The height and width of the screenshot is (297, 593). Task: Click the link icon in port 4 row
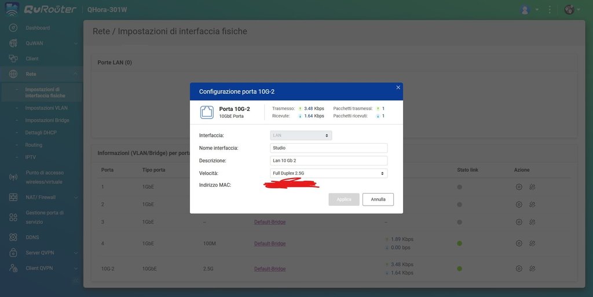coord(532,243)
